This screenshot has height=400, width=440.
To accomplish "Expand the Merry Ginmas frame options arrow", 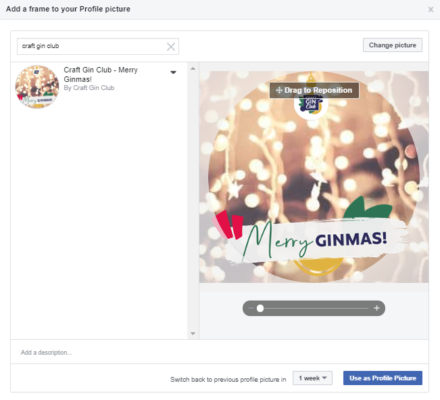I will (174, 72).
